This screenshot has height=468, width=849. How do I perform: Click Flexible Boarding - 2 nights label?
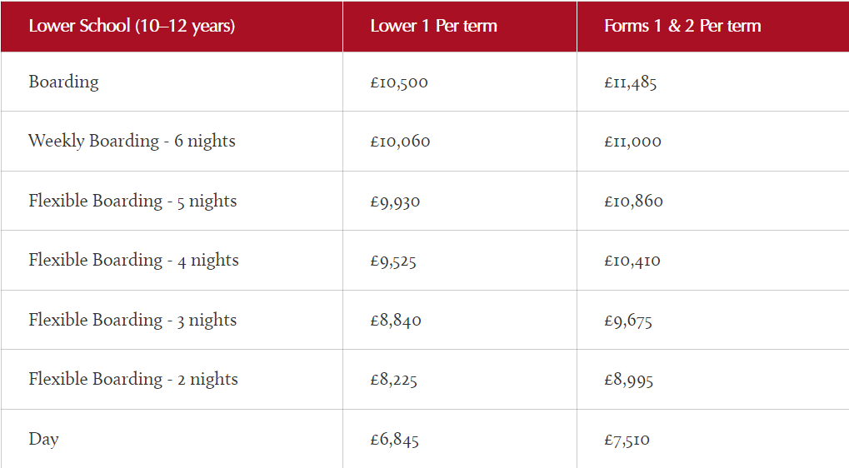pos(133,379)
